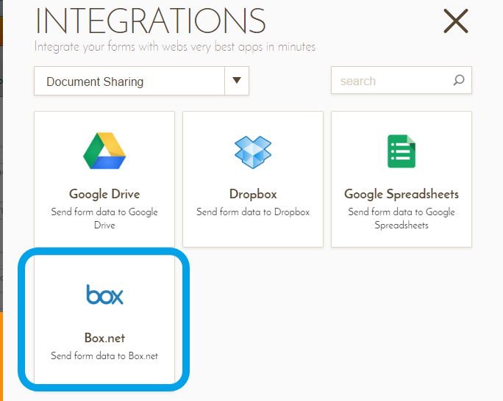Click the magnifying glass search icon
Viewport: 503px width, 401px height.
pyautogui.click(x=459, y=81)
